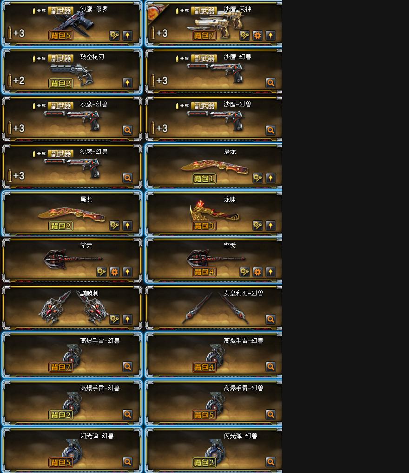Click orange cog on 擎天 with 背包4
The image size is (409, 473).
(257, 272)
